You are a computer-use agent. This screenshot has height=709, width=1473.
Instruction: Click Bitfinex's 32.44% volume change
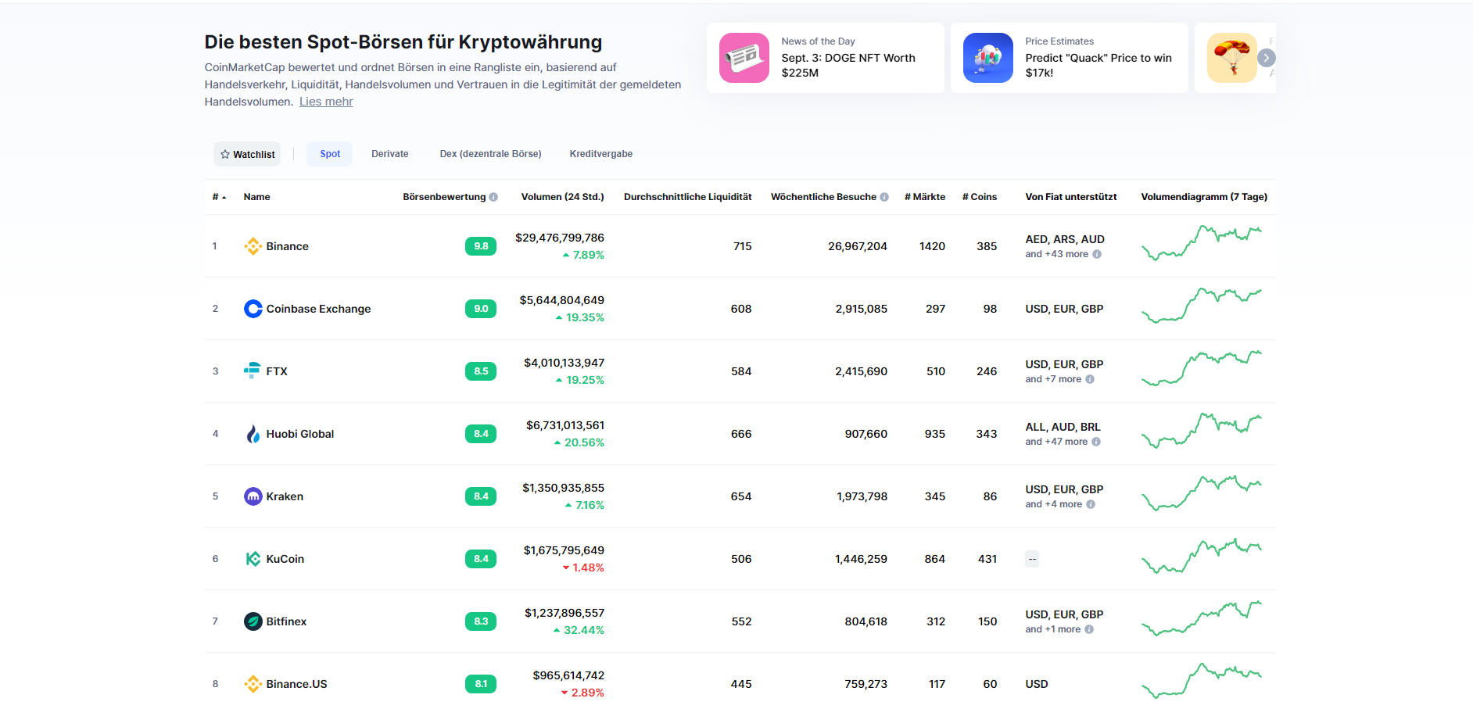tap(579, 630)
